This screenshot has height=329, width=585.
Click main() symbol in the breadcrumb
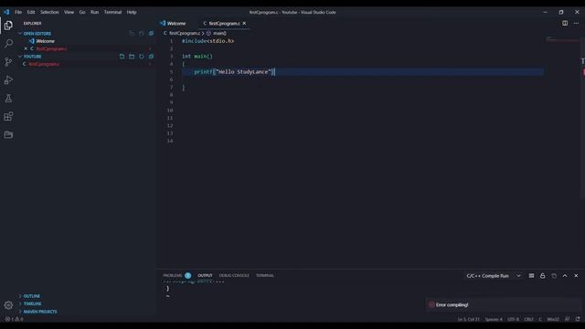pos(219,33)
